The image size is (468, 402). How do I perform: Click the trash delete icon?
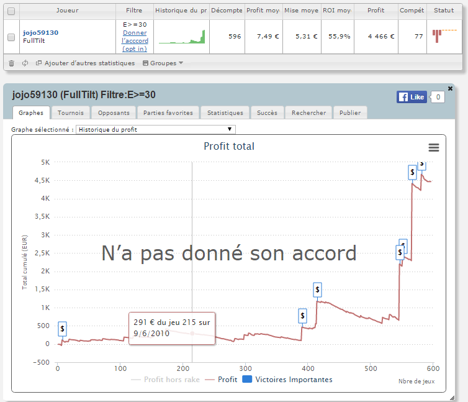[x=11, y=63]
